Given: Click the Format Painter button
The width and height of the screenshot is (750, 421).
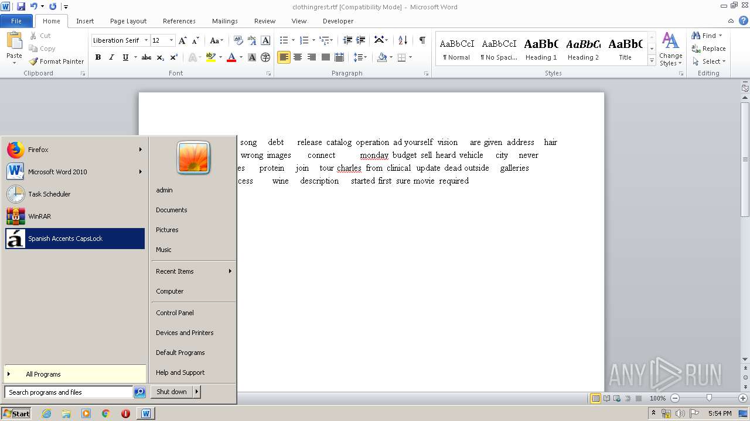Looking at the screenshot, I should tap(57, 61).
